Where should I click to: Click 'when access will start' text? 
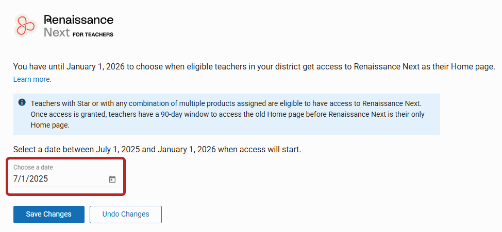pos(260,149)
